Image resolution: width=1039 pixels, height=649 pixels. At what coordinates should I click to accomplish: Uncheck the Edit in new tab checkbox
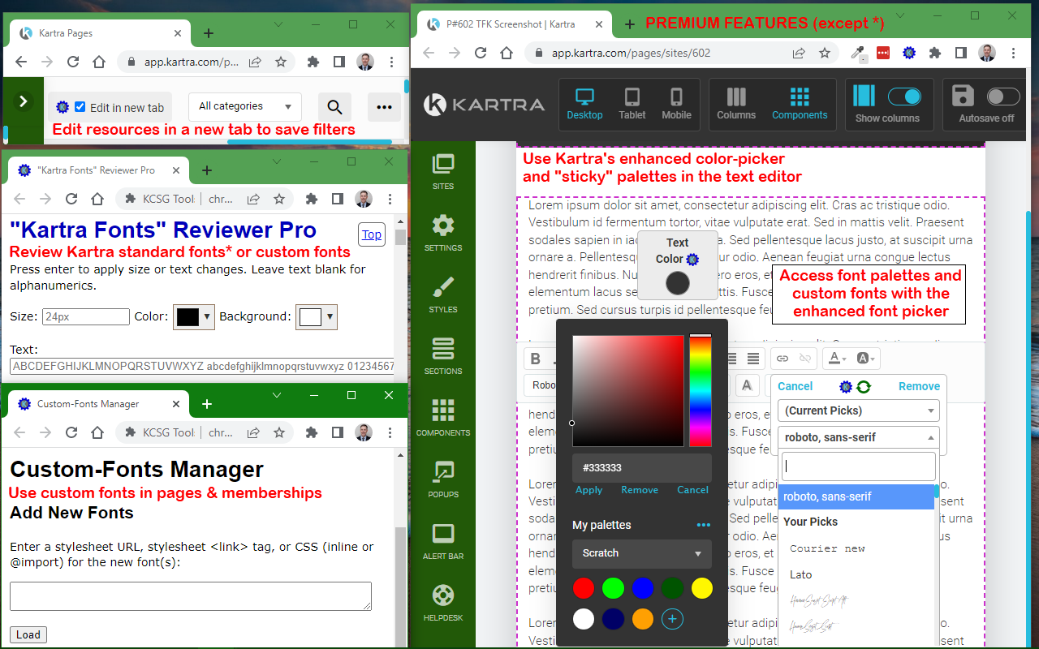[80, 107]
